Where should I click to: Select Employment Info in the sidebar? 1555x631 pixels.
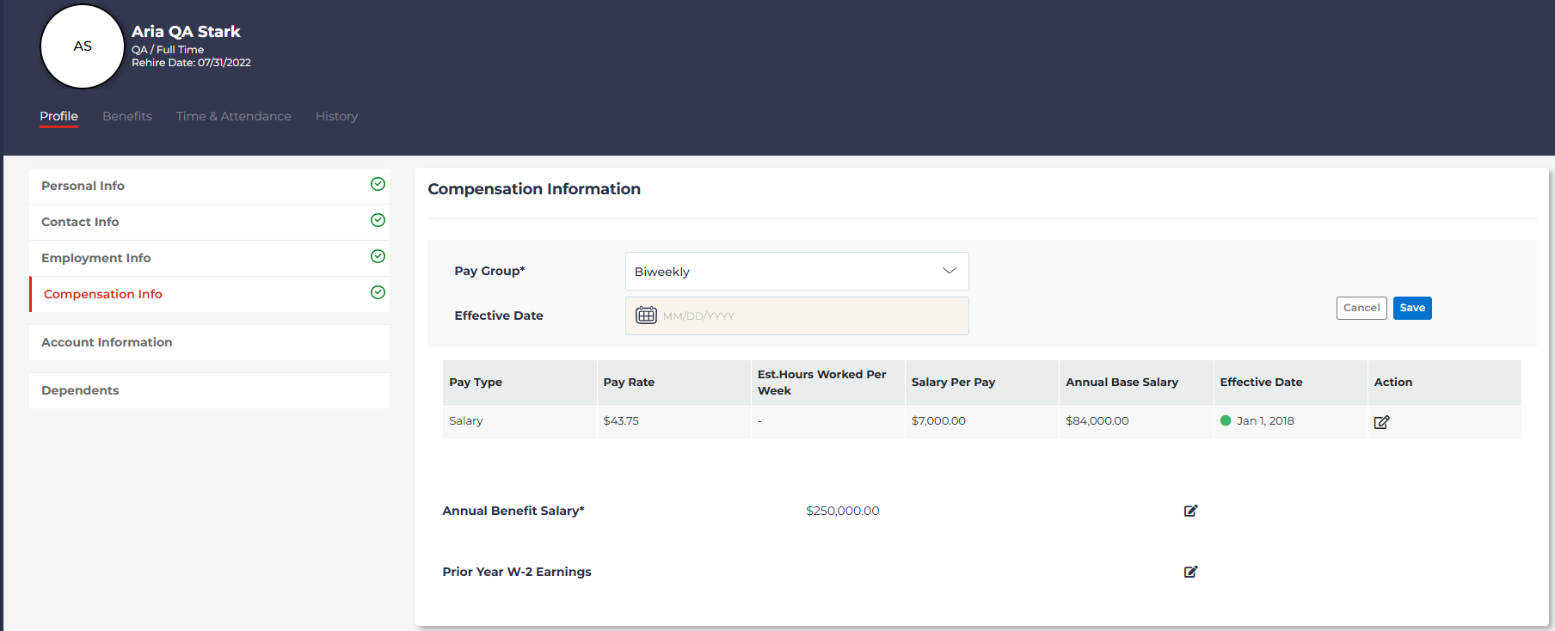tap(96, 258)
